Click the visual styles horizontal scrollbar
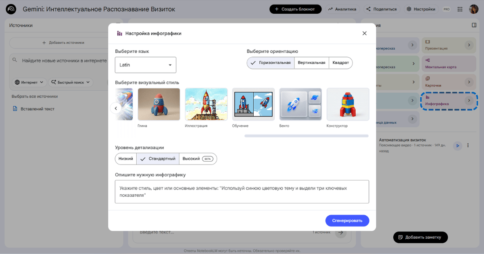 click(x=306, y=136)
